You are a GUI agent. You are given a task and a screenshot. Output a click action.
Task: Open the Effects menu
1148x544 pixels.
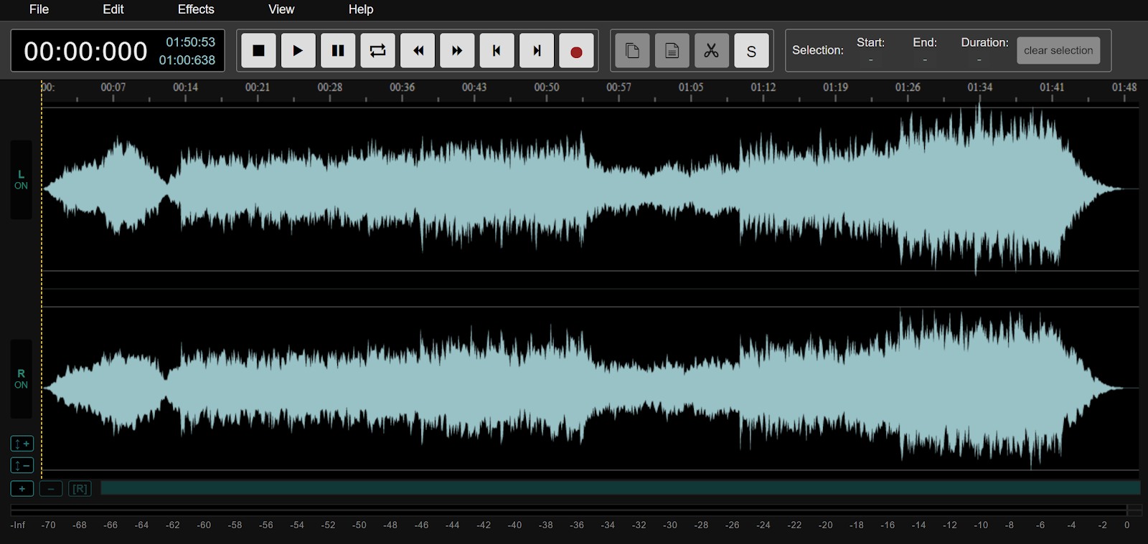click(x=196, y=9)
